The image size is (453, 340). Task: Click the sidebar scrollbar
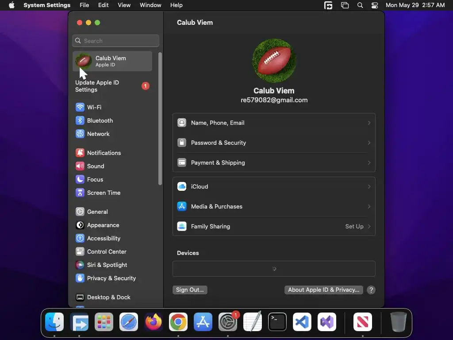tap(160, 119)
